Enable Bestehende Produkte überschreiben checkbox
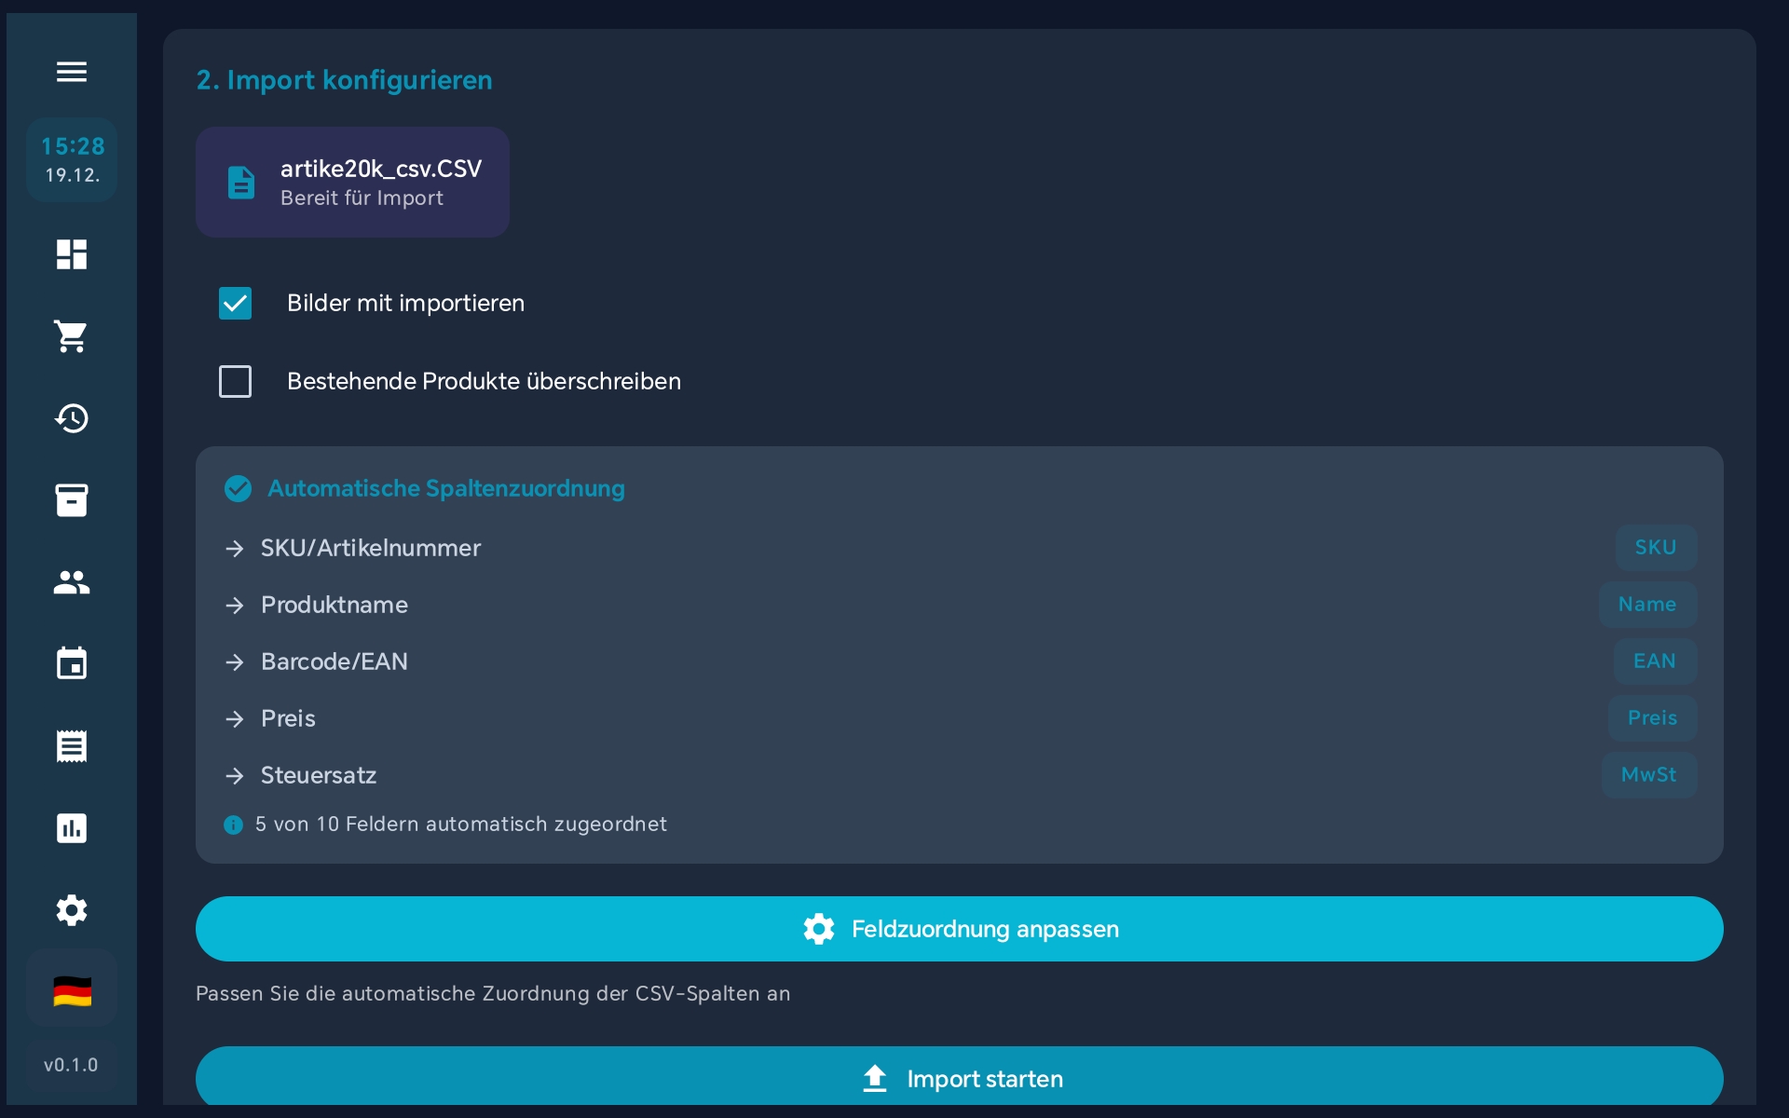 click(x=235, y=381)
